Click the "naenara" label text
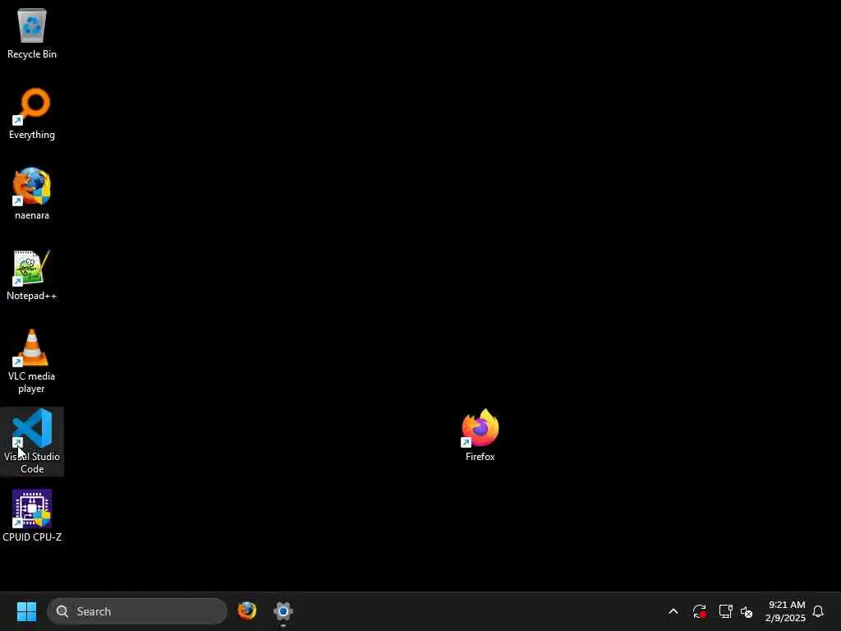Viewport: 841px width, 631px height. (32, 215)
